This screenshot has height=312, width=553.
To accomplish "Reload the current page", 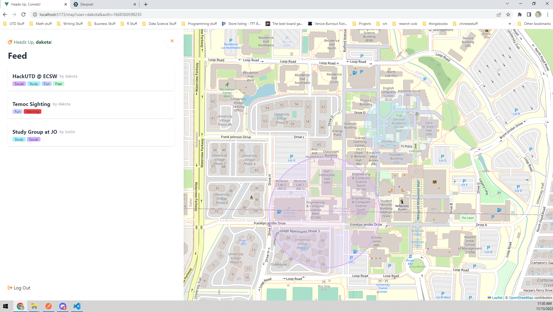I will click(23, 14).
